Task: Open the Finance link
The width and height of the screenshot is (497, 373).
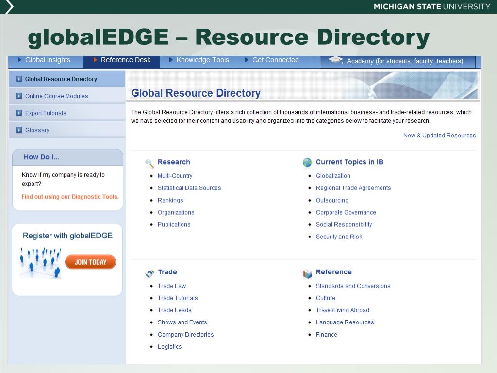Action: (327, 334)
